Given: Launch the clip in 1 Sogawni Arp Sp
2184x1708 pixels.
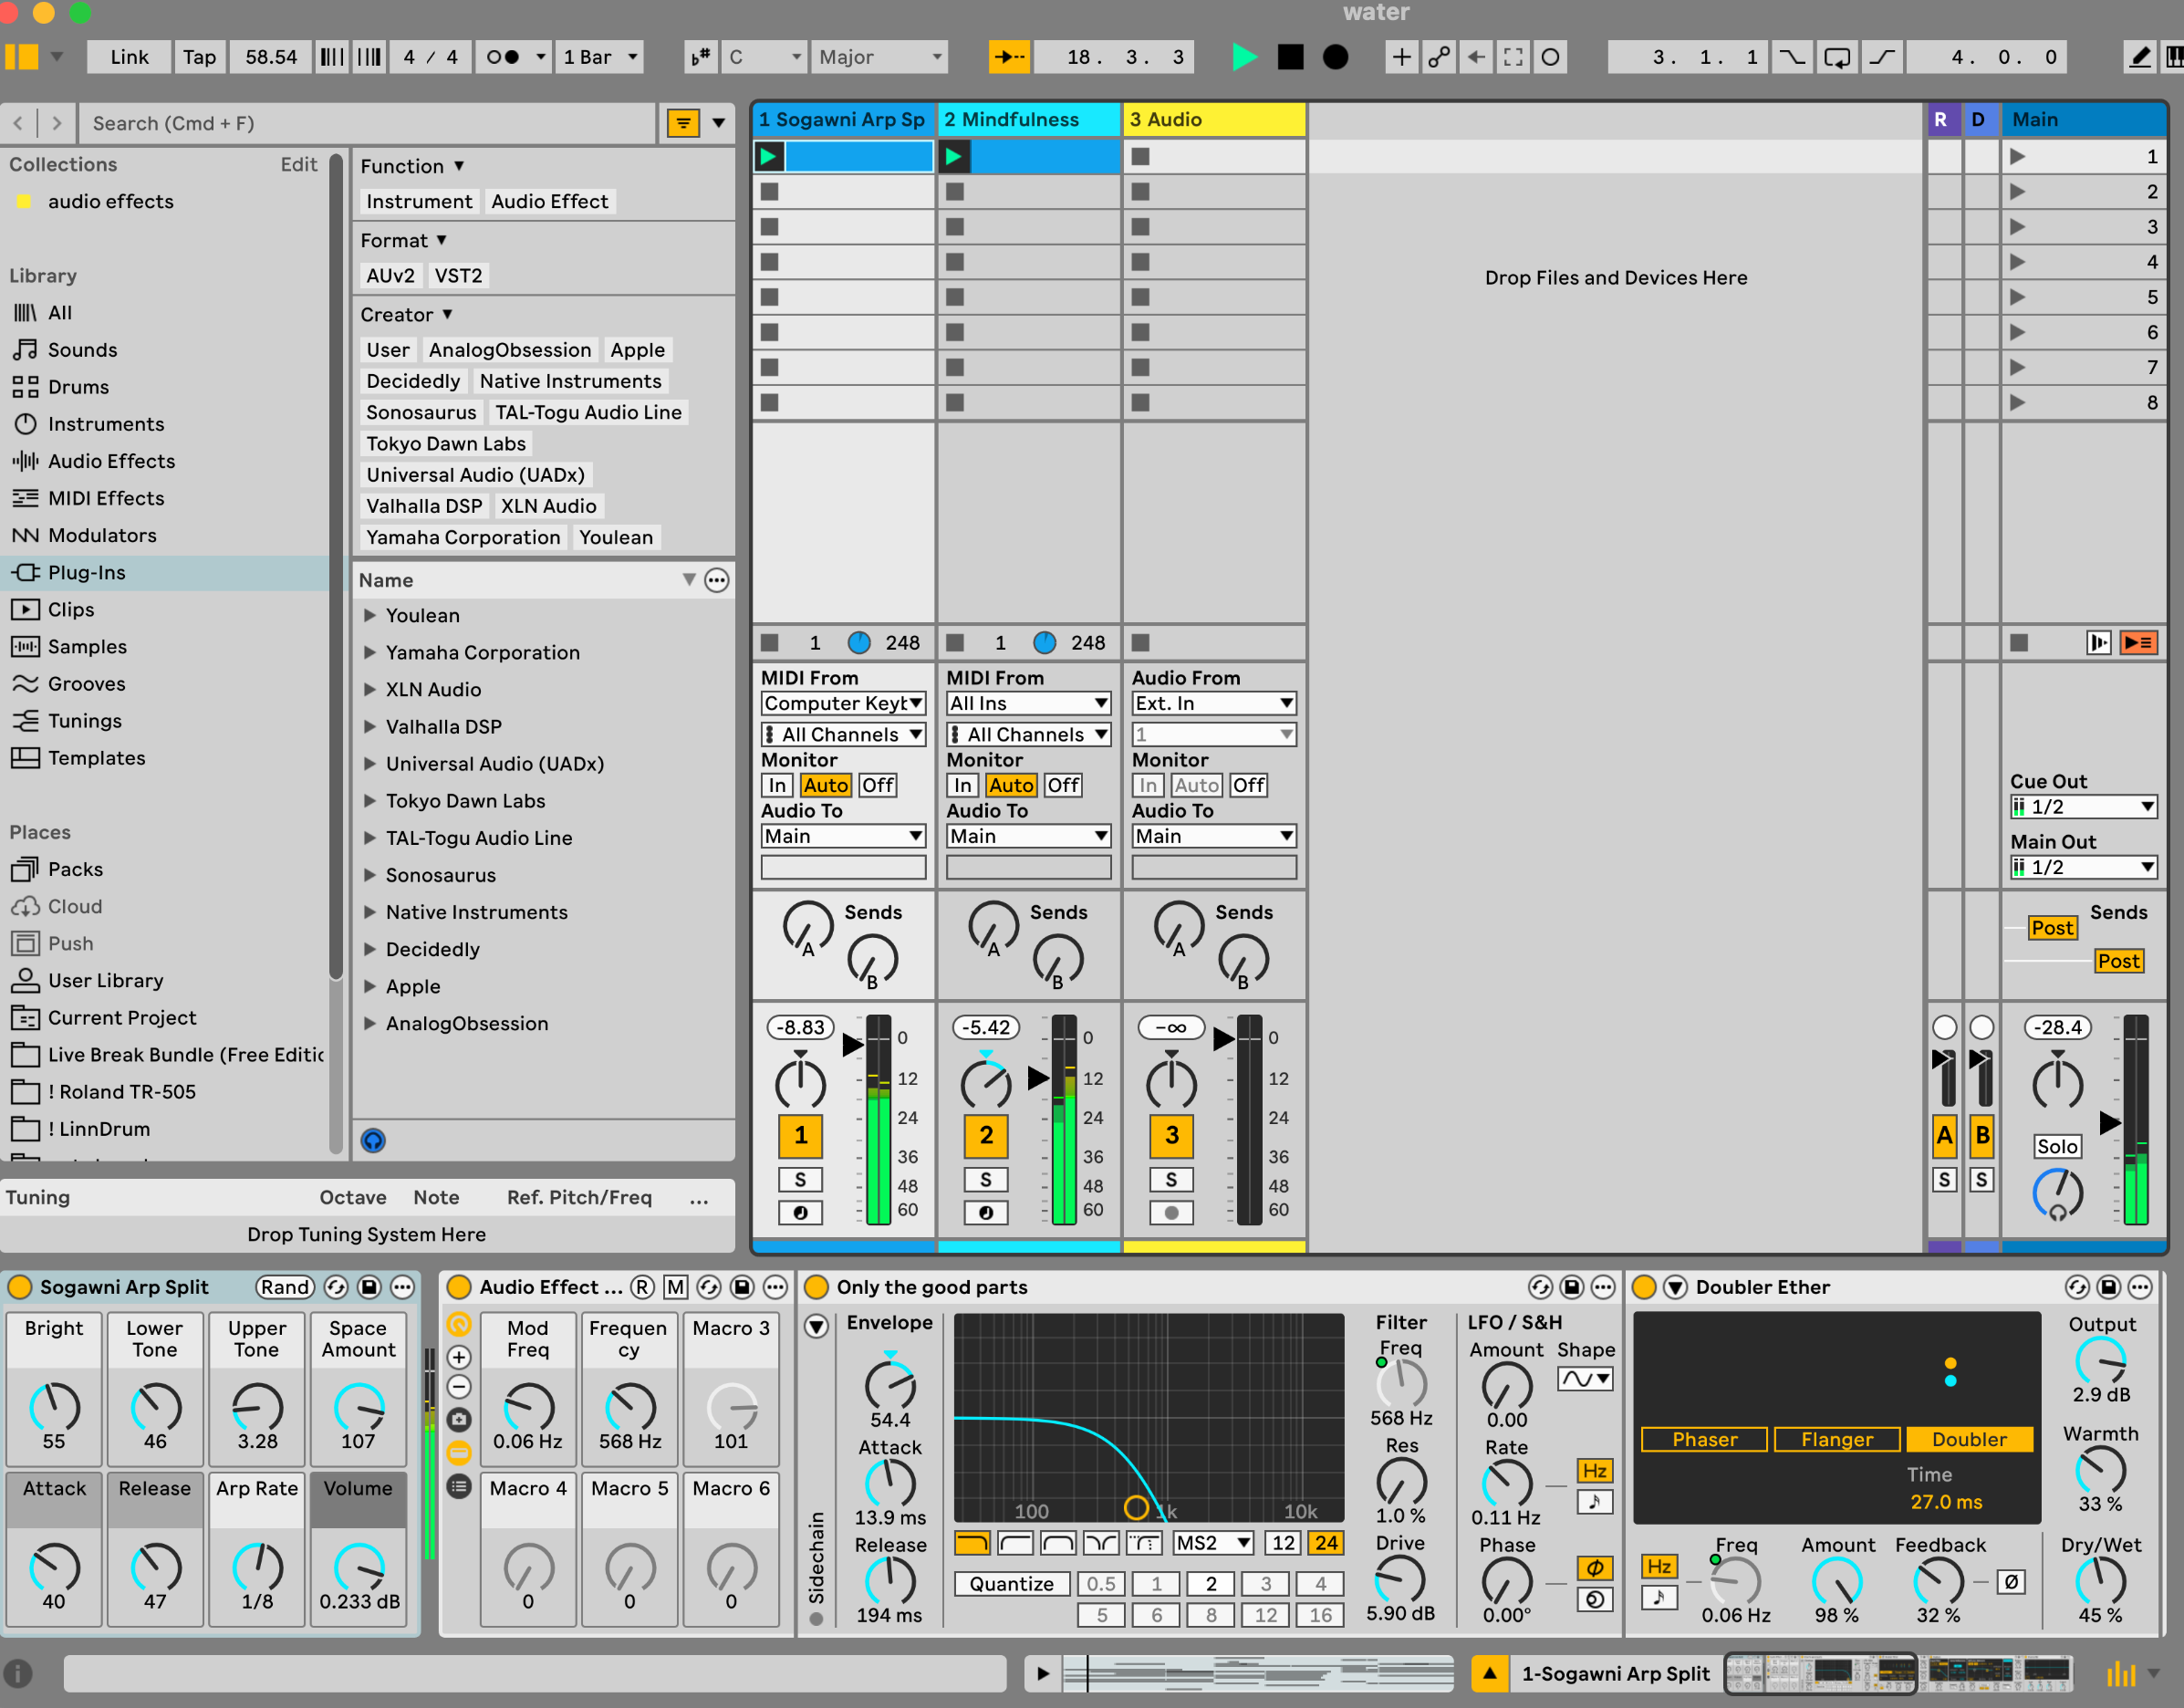Looking at the screenshot, I should tap(768, 156).
